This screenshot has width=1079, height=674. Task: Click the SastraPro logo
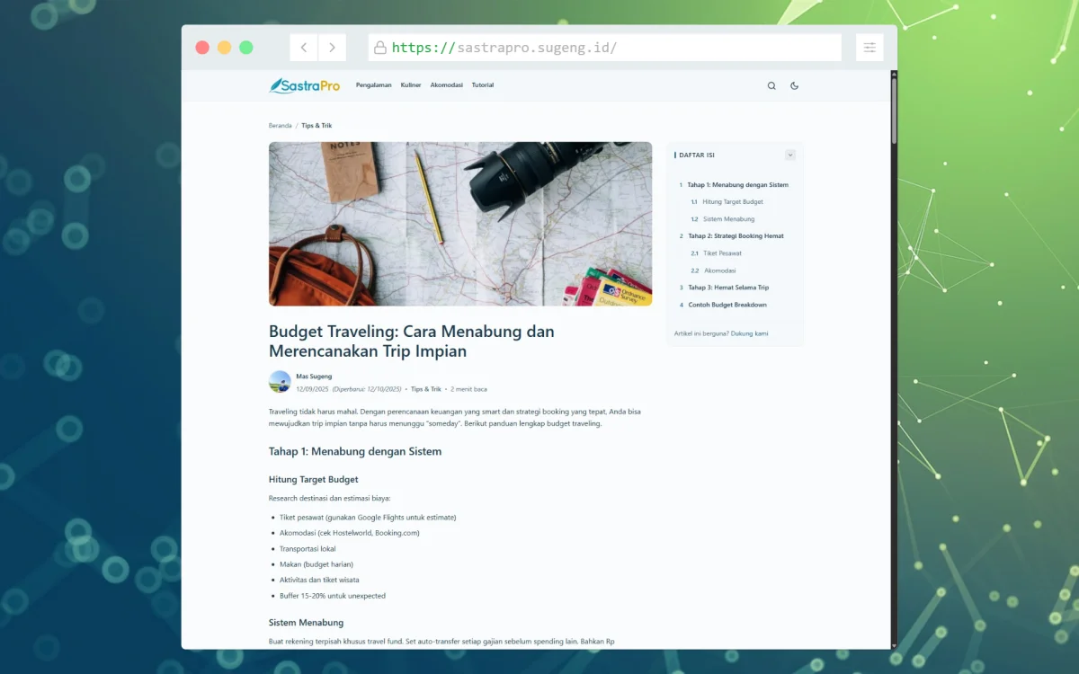coord(304,84)
